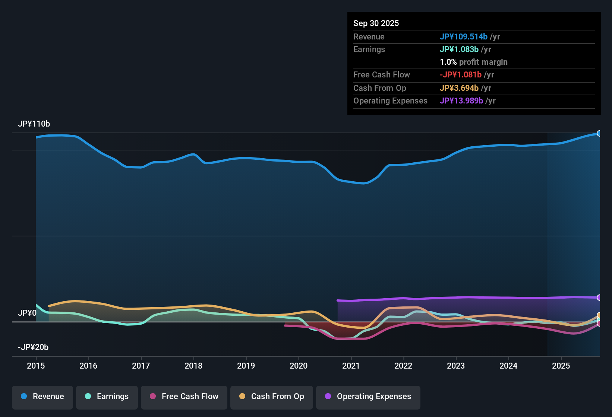Select the Cash From Op legend label

tap(277, 397)
